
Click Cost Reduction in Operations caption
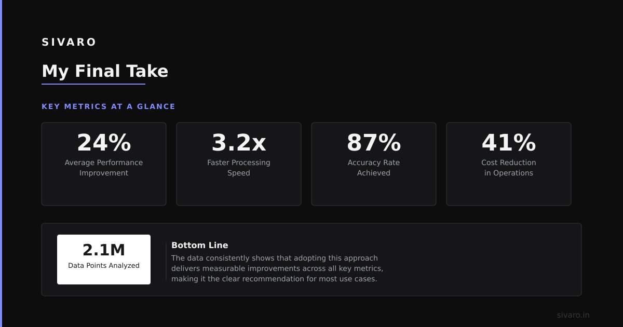(509, 168)
